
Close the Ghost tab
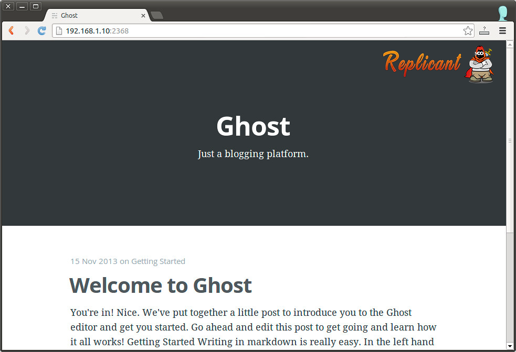[143, 15]
